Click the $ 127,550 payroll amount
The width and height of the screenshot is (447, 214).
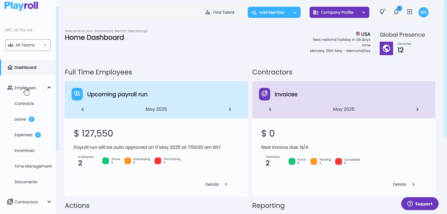click(x=93, y=133)
